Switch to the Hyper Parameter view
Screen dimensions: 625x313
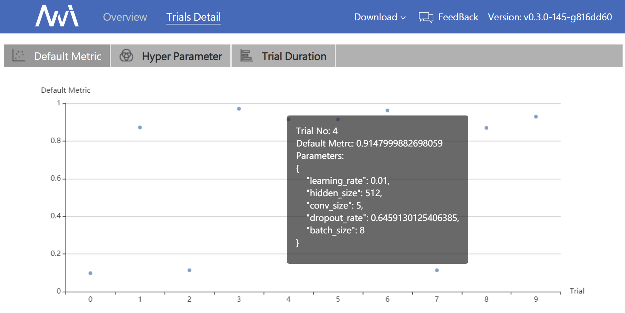pyautogui.click(x=182, y=56)
